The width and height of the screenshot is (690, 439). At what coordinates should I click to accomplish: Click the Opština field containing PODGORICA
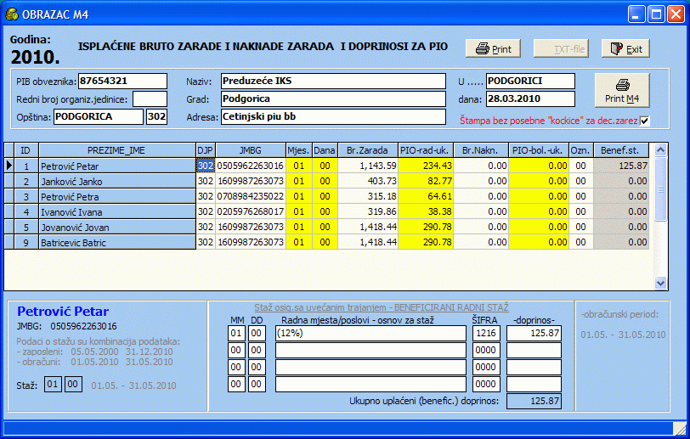click(98, 116)
